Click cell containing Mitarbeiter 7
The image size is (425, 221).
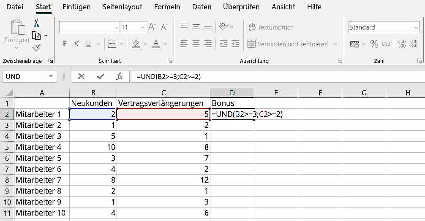pos(42,180)
